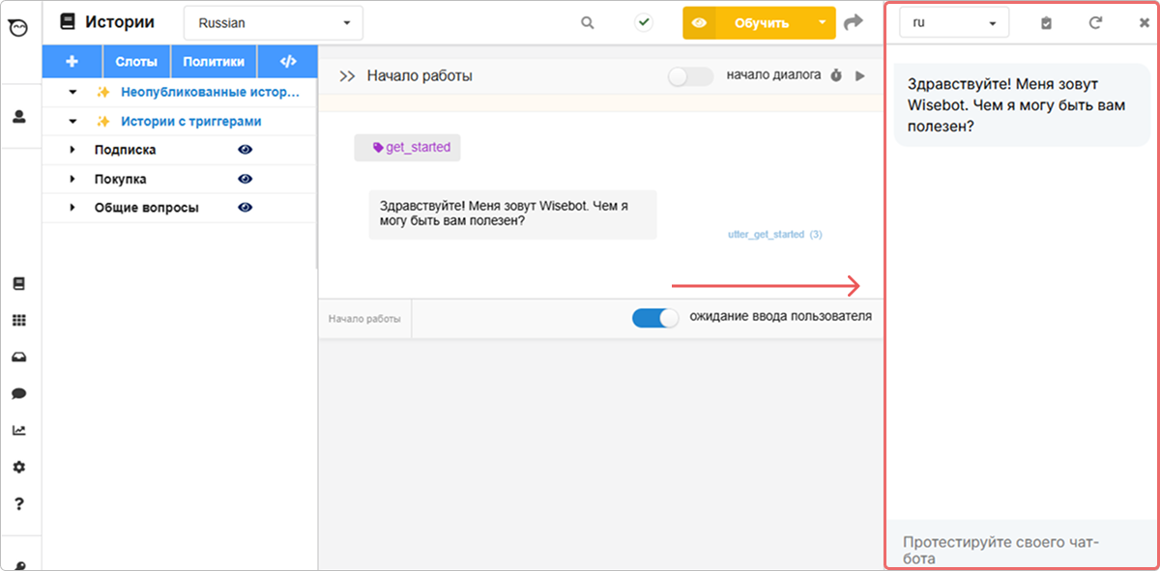This screenshot has height=571, width=1160.
Task: Disable 'ожидание ввода пользователя' toggle
Action: click(x=656, y=317)
